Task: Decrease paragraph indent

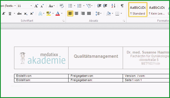Action: 99,6
